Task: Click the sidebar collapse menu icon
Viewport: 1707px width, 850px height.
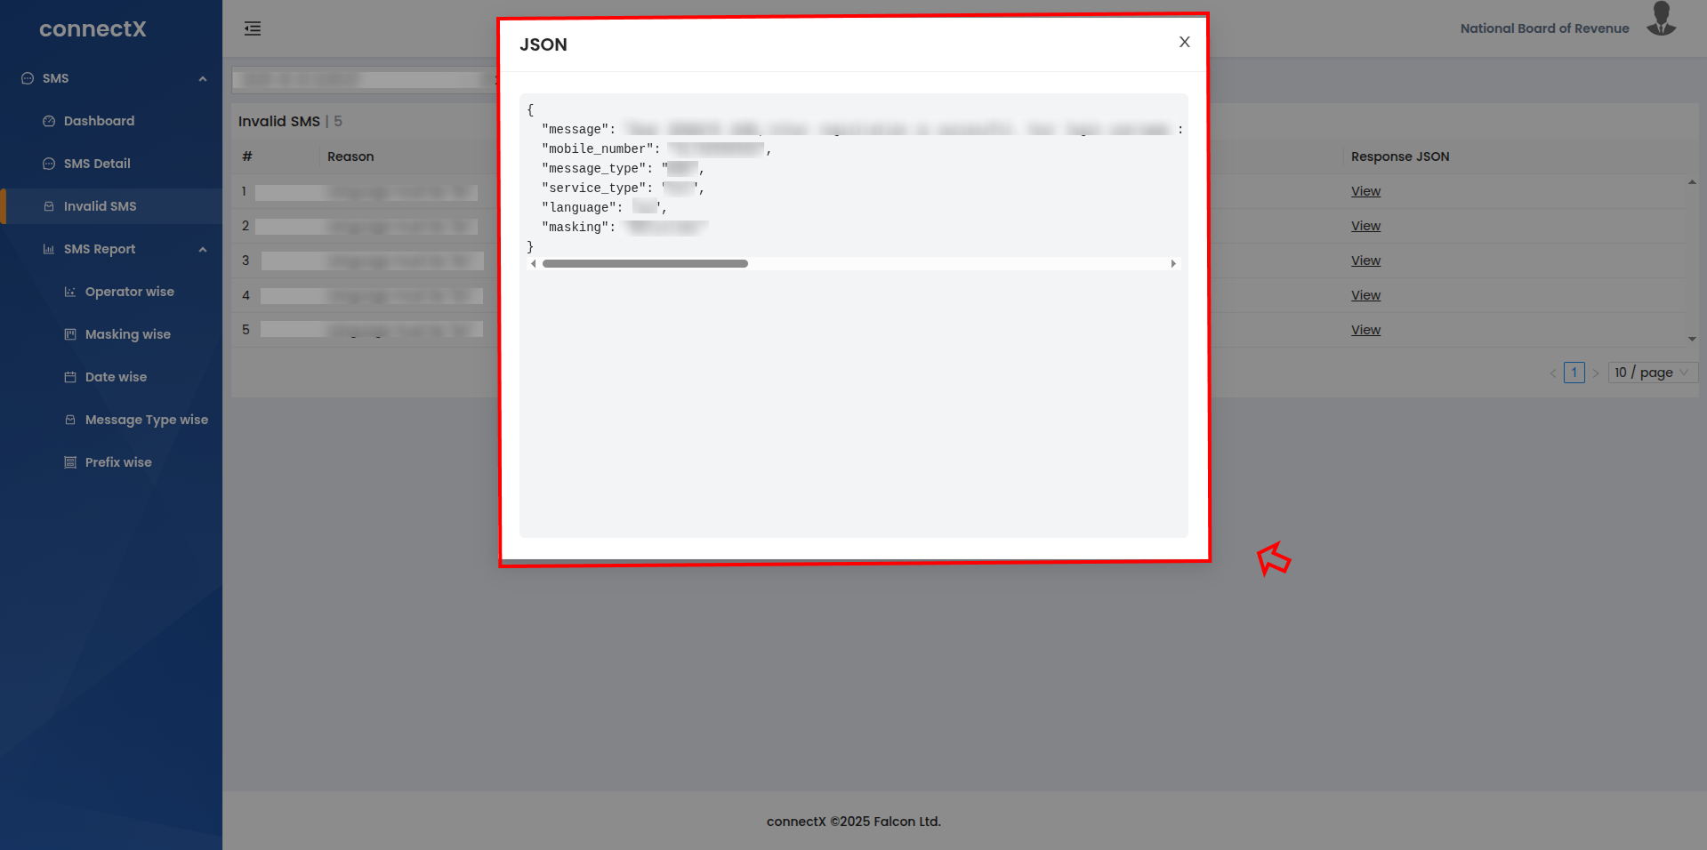Action: (x=253, y=28)
